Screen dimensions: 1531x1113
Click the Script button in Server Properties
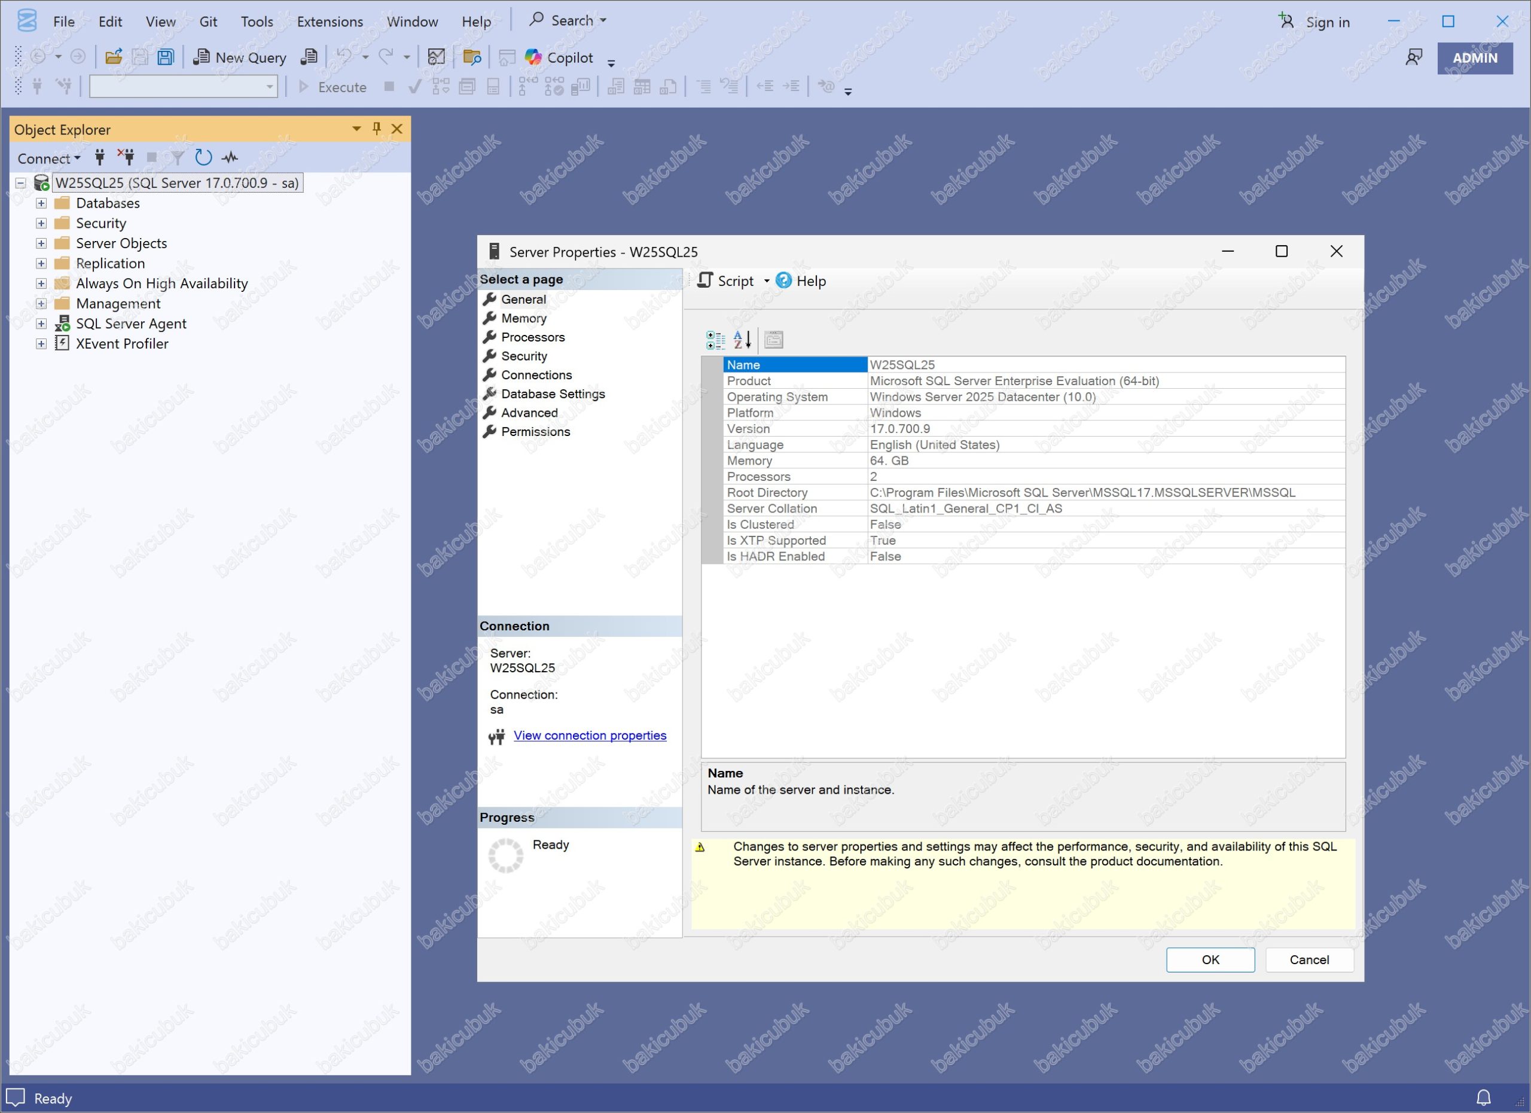(x=725, y=280)
